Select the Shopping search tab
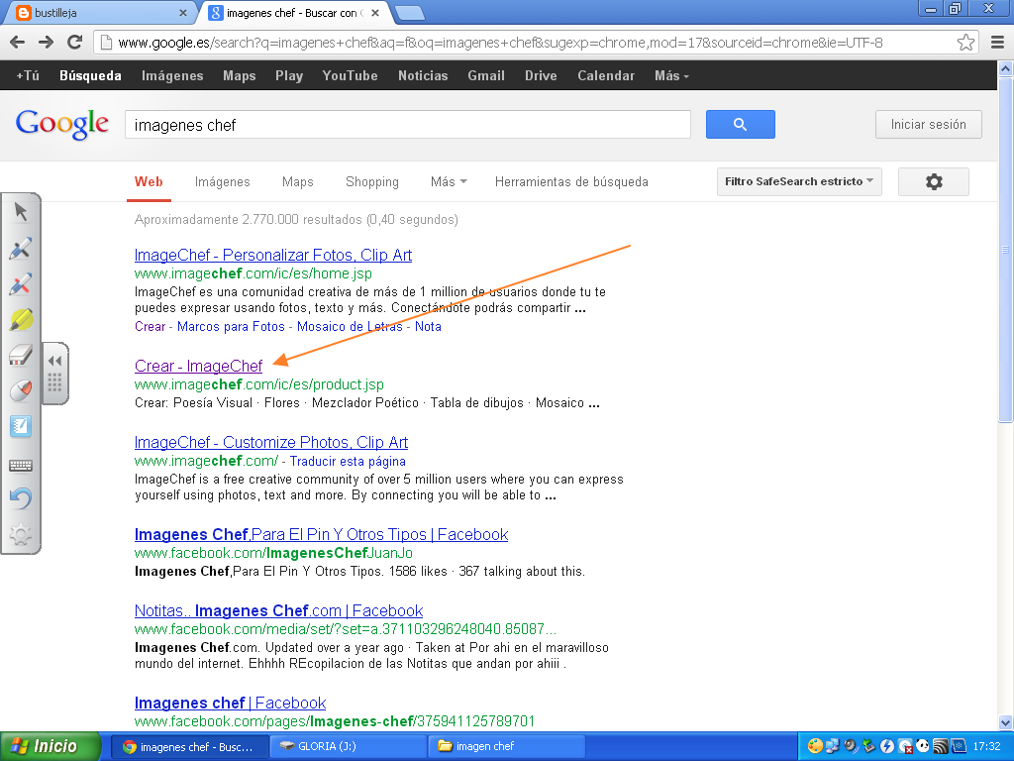The width and height of the screenshot is (1014, 761). [x=372, y=182]
